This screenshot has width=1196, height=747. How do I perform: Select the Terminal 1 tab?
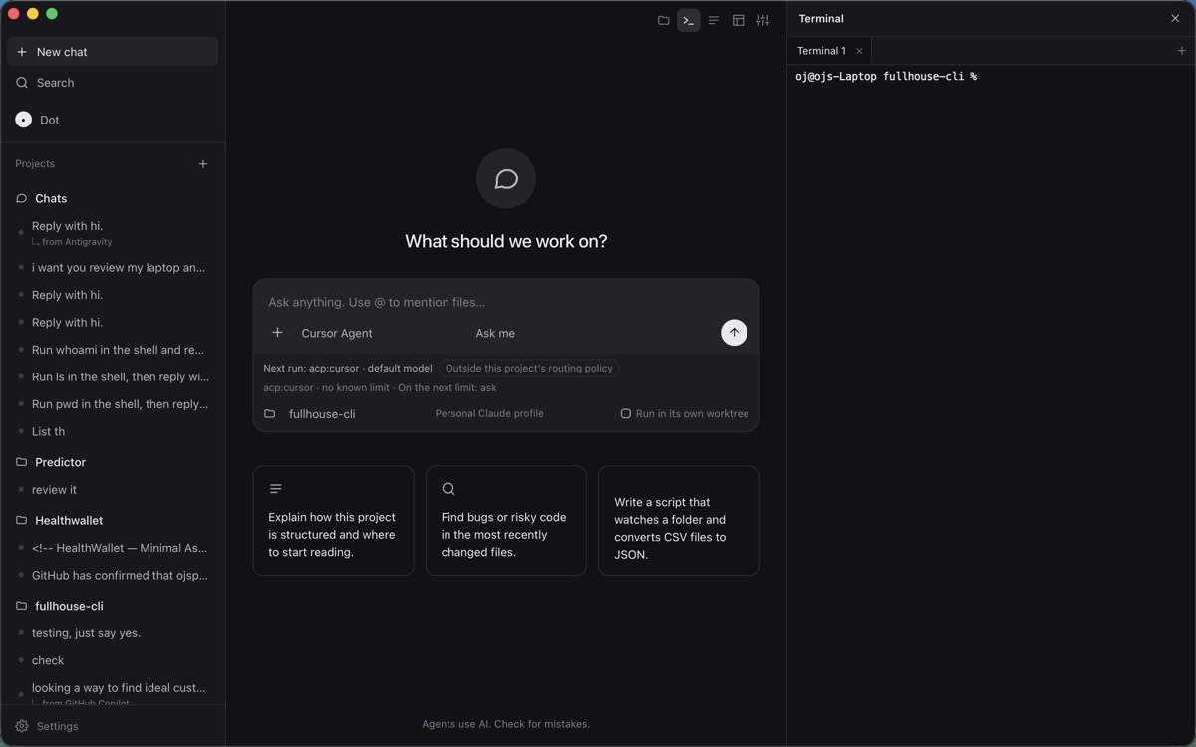821,51
